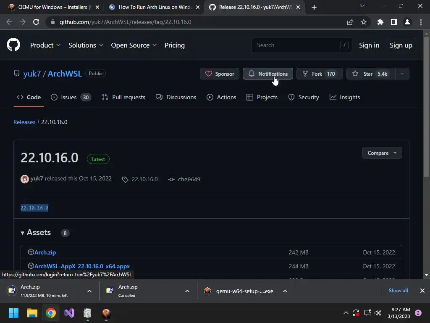Click the Sponsor button

tap(220, 74)
